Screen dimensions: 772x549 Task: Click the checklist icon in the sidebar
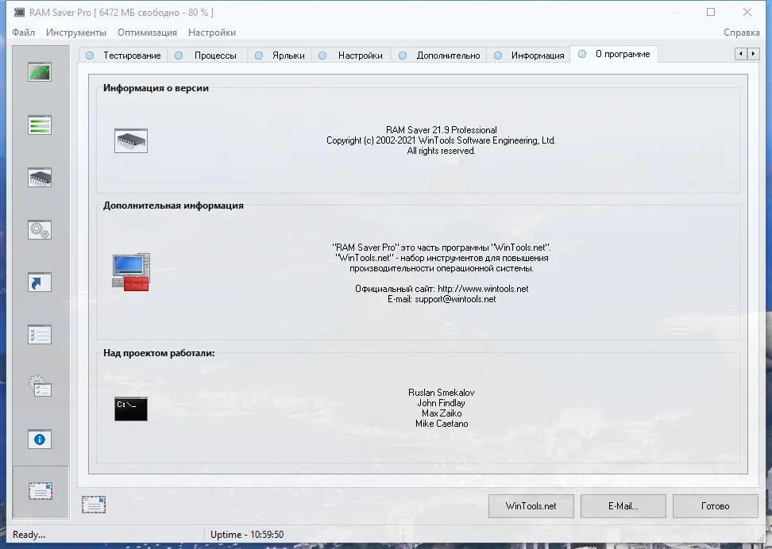click(x=40, y=334)
